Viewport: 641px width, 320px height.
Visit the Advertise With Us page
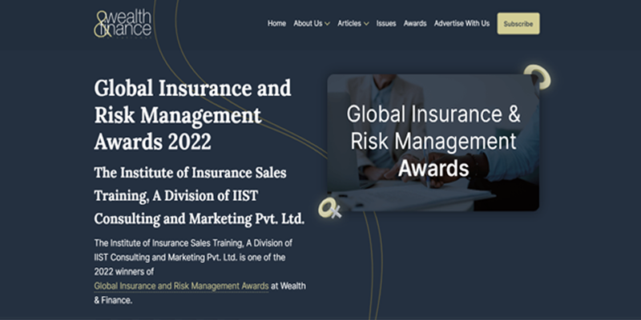(462, 23)
